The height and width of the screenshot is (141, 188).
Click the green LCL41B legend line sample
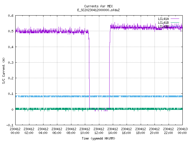pyautogui.click(x=175, y=22)
